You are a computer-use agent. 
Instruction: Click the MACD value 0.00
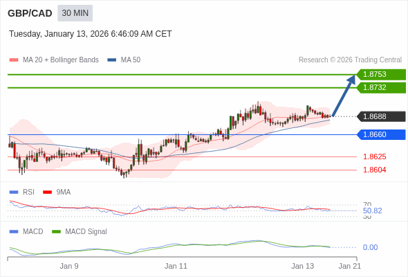[x=370, y=247]
